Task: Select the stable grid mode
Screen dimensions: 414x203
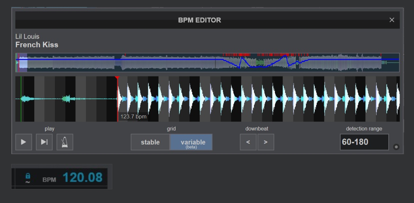Action: point(150,142)
